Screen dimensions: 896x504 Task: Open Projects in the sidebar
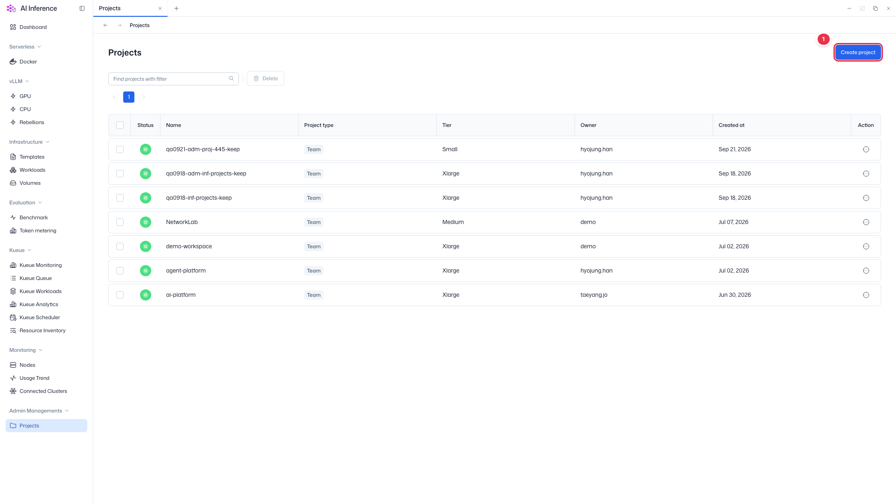pos(46,426)
